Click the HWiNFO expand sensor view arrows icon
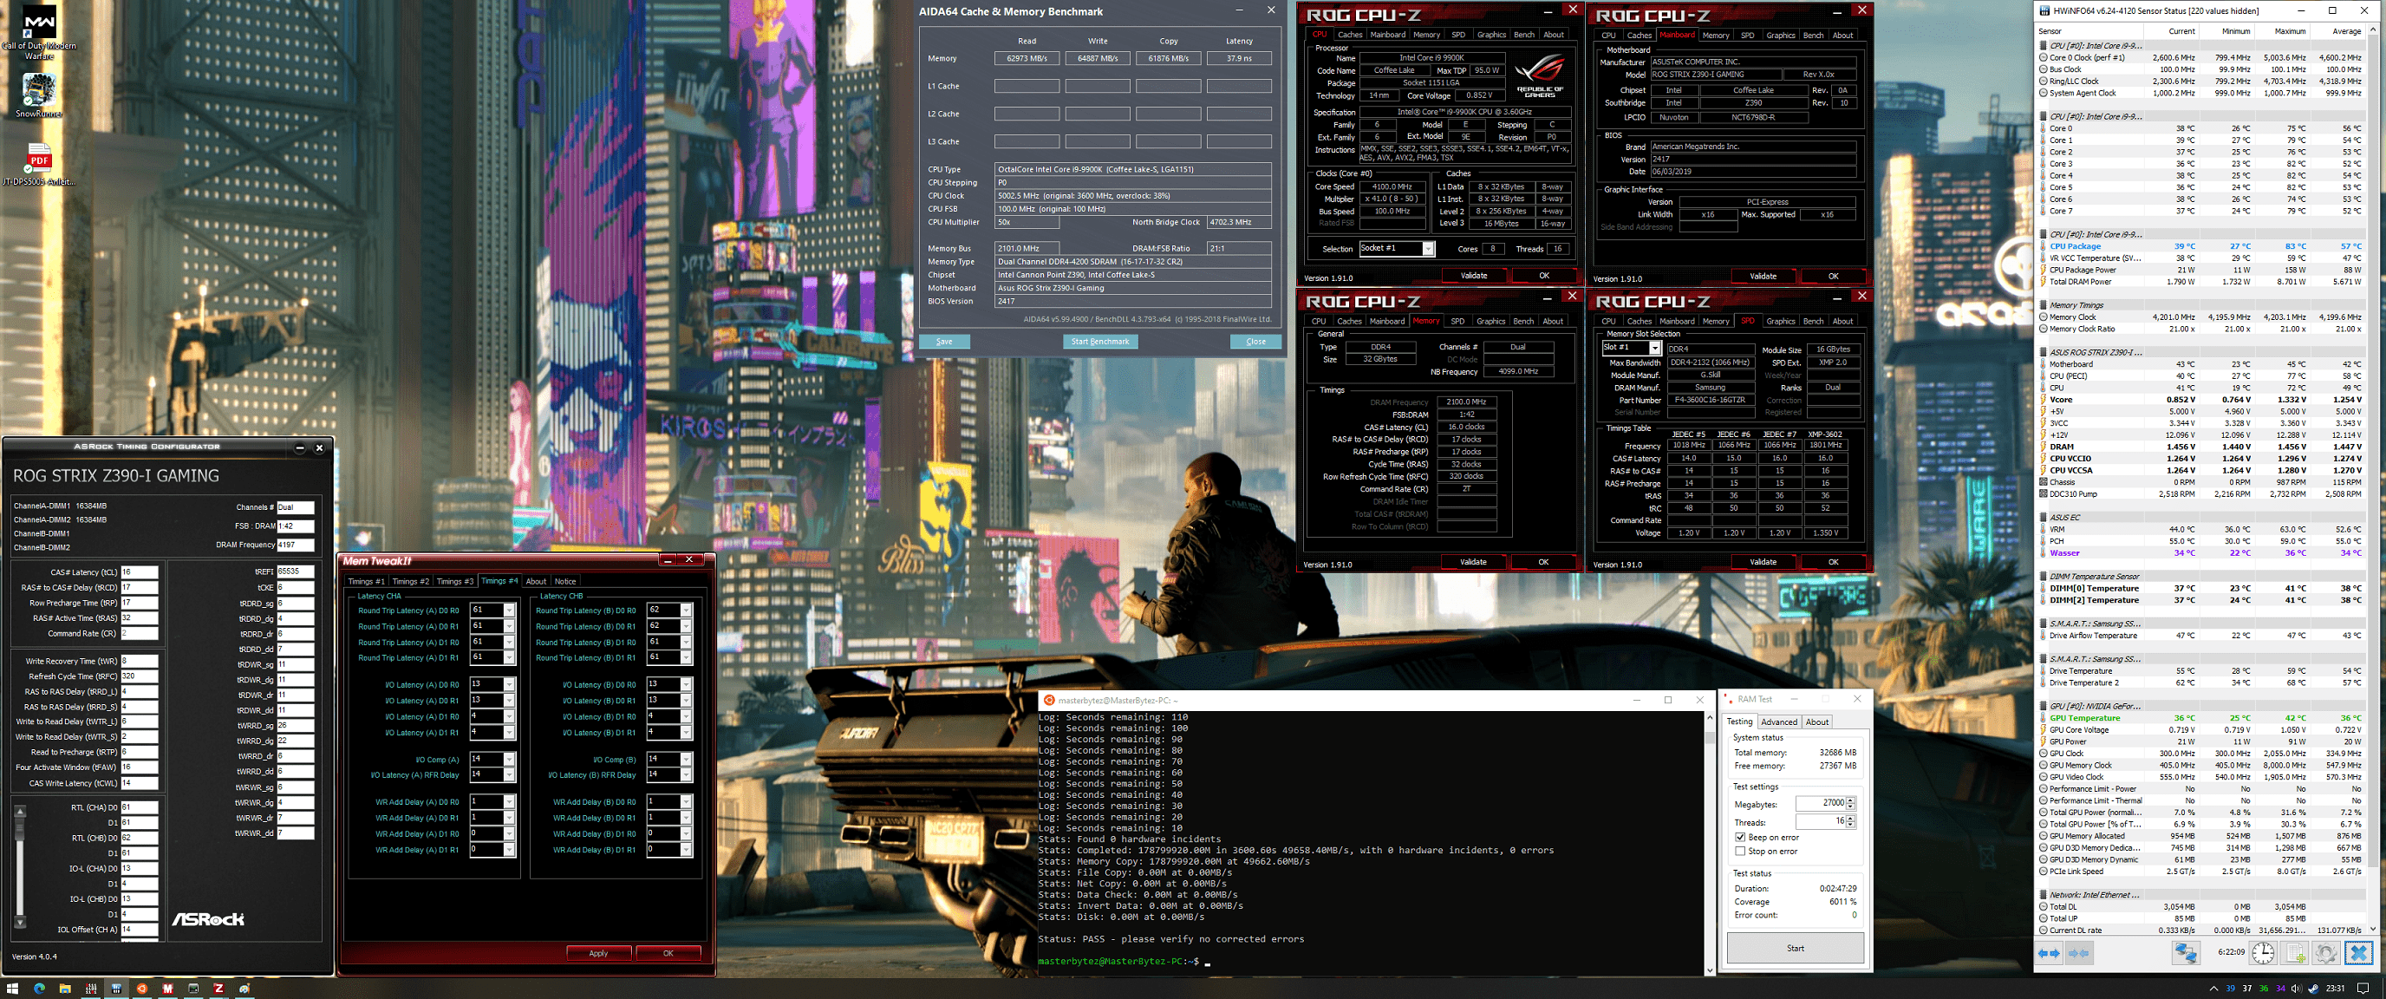The width and height of the screenshot is (2386, 999). tap(2049, 953)
